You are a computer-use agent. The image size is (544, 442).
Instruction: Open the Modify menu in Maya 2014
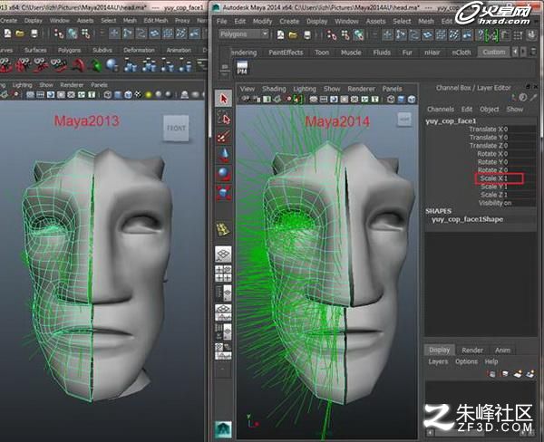point(262,21)
